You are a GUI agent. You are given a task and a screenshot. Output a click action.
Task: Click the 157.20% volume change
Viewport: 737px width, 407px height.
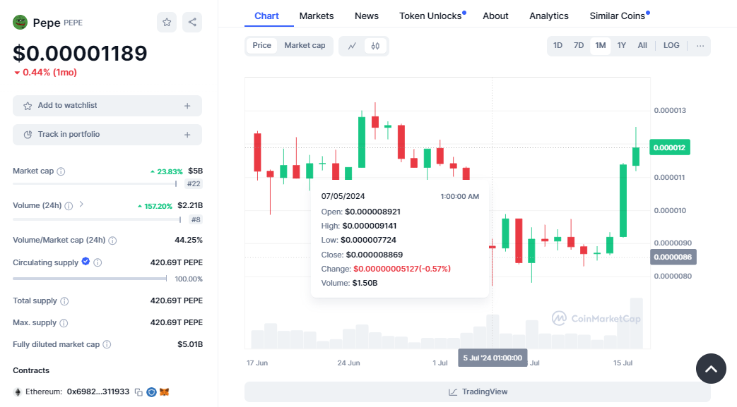155,206
